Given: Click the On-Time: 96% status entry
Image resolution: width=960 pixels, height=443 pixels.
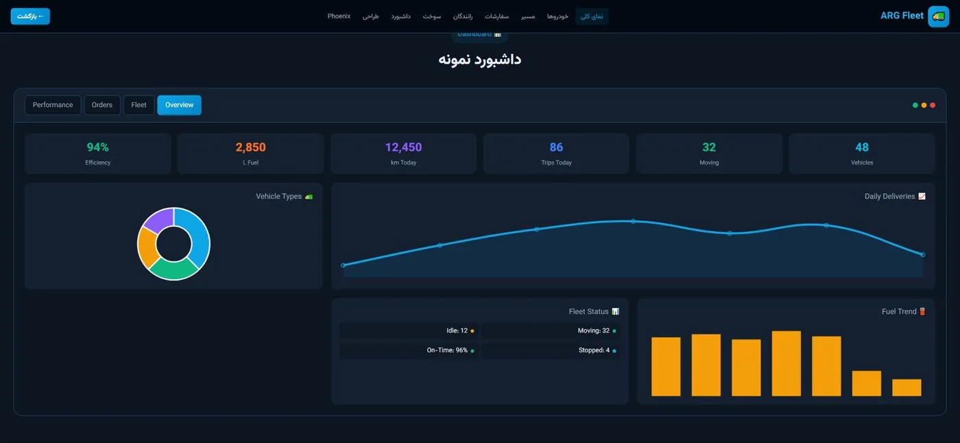Looking at the screenshot, I should point(409,350).
